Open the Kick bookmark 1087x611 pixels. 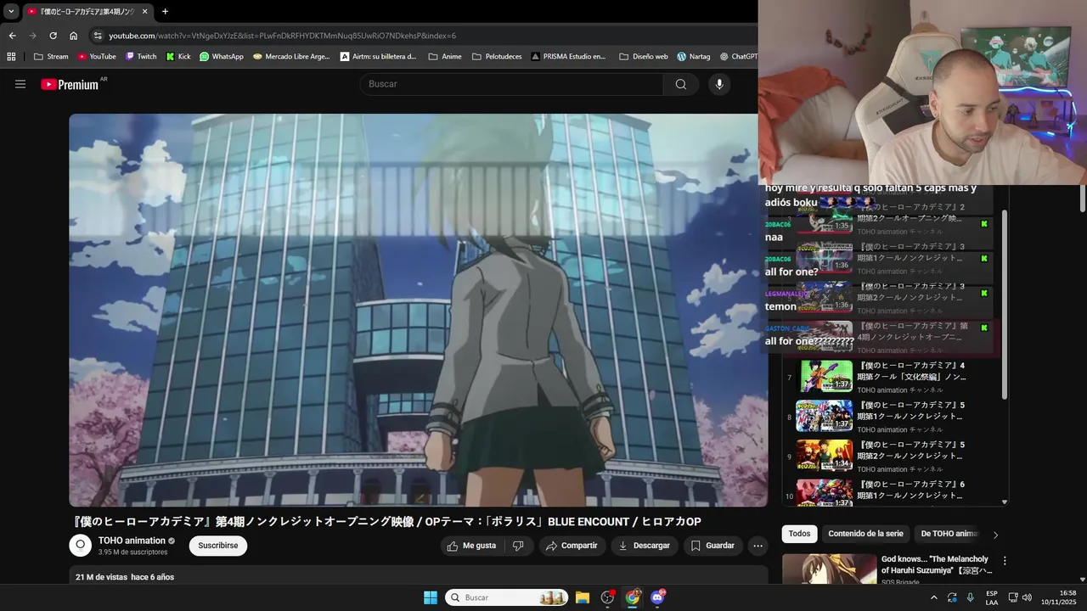178,57
